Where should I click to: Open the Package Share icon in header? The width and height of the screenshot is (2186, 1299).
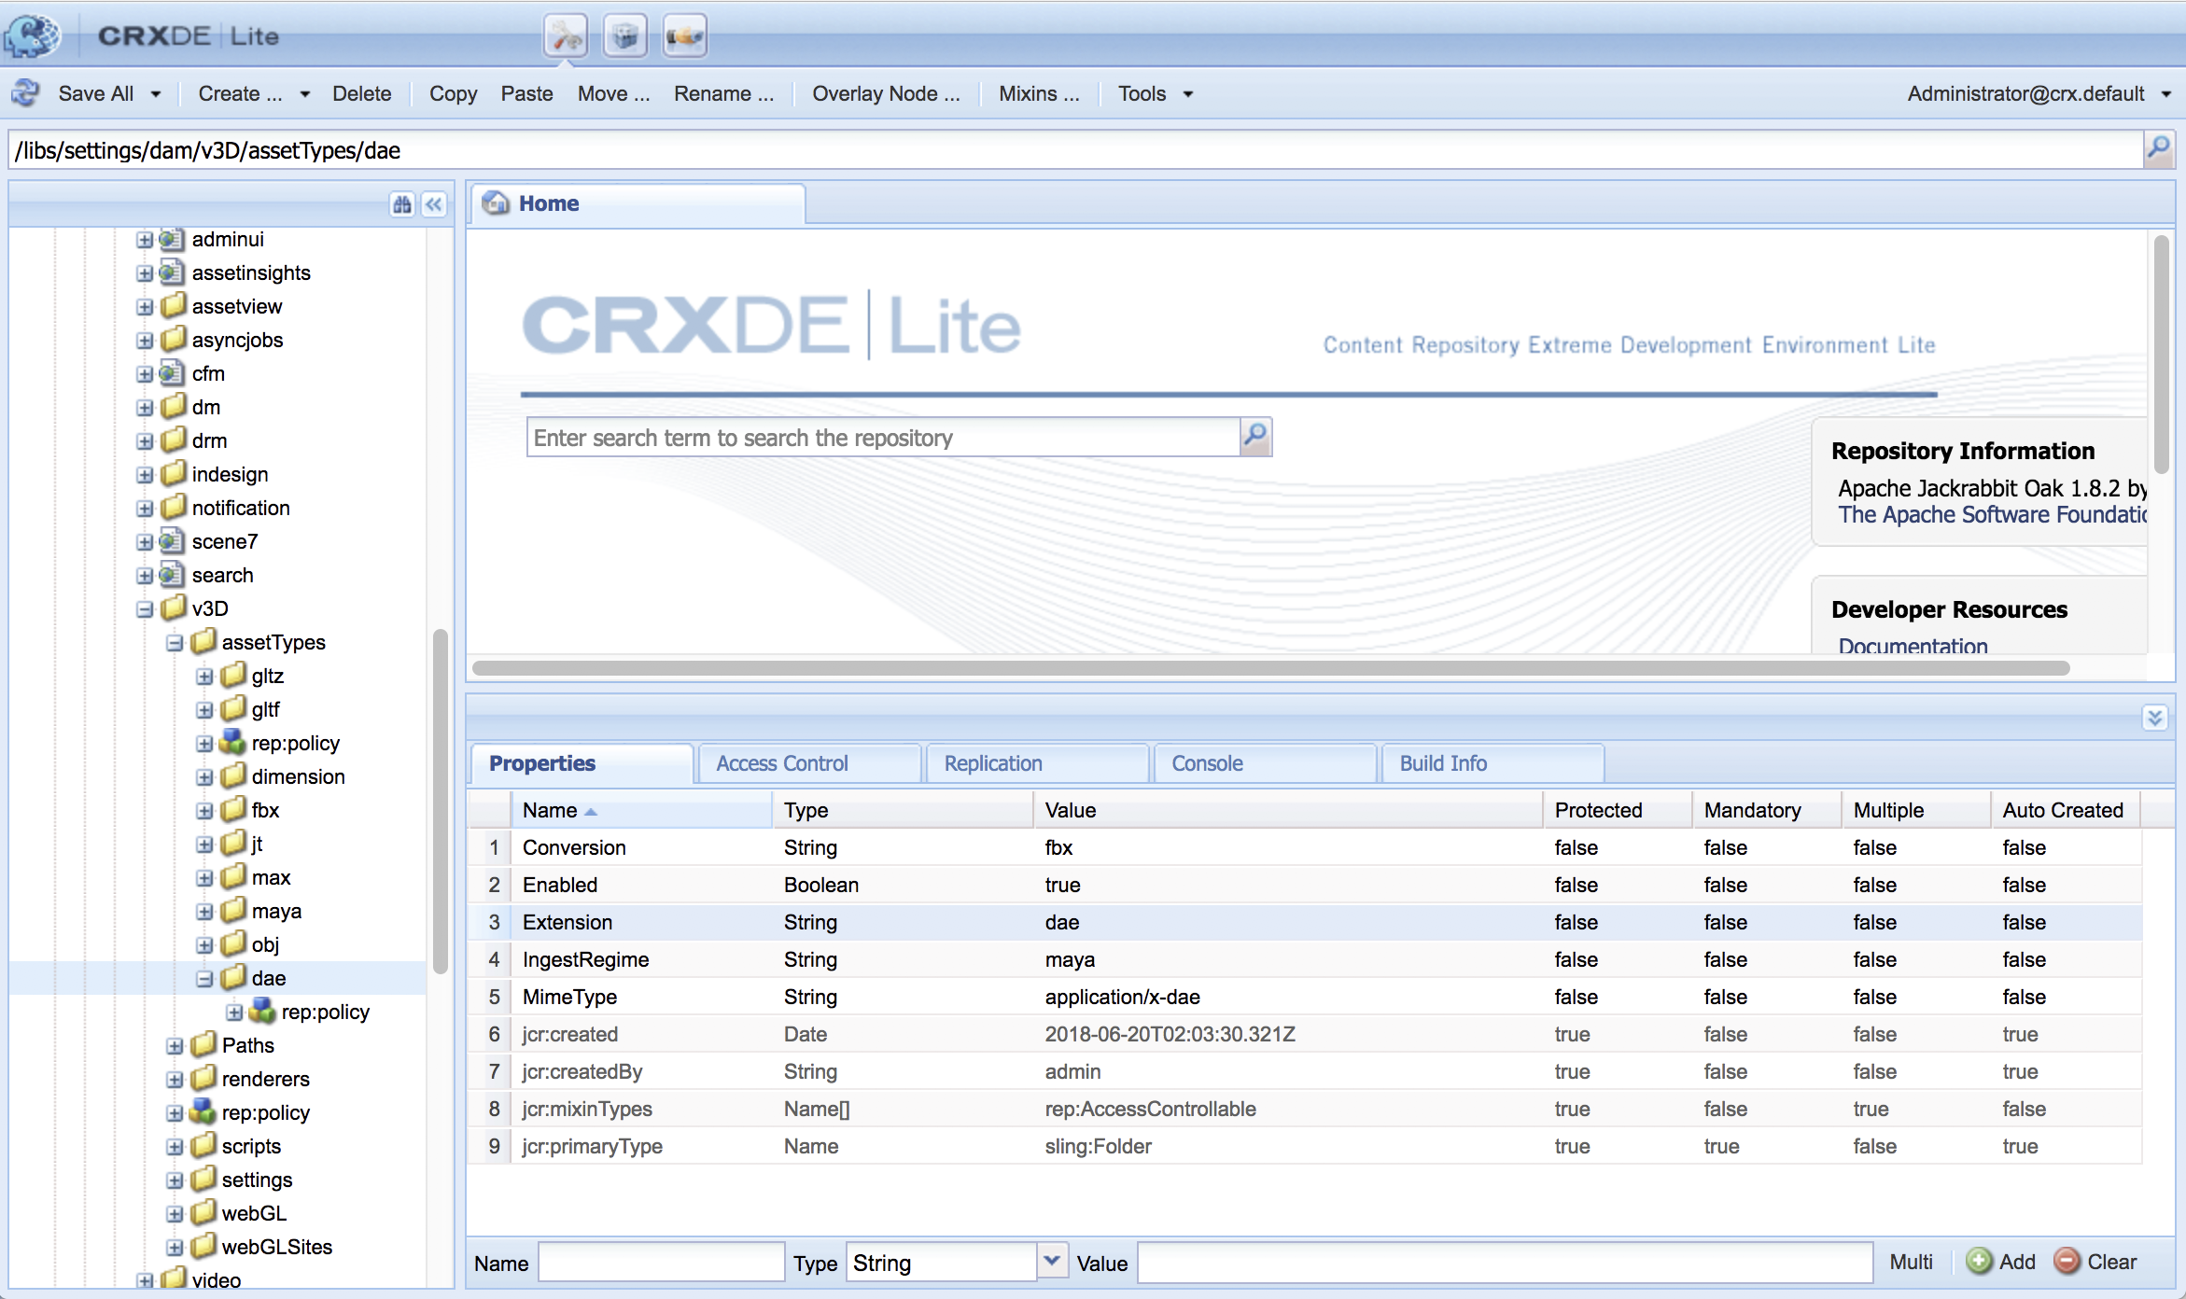[685, 36]
